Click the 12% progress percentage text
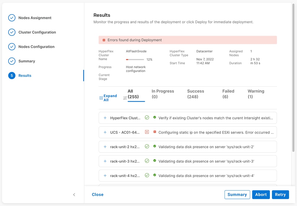The height and width of the screenshot is (206, 297). [149, 59]
